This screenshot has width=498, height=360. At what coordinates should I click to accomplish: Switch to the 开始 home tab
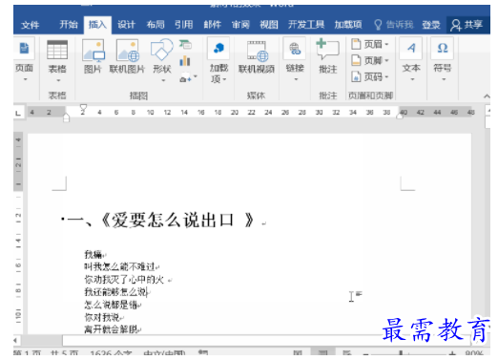tap(69, 25)
